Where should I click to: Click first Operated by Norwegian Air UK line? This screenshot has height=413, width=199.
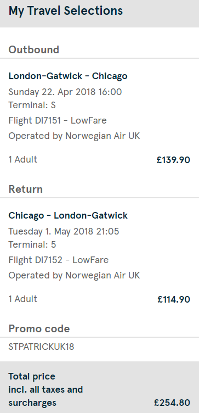click(x=74, y=136)
